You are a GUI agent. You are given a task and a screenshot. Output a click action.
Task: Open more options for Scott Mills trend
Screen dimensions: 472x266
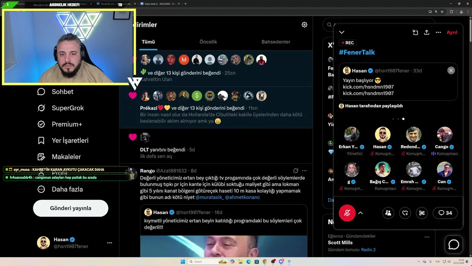point(427,237)
